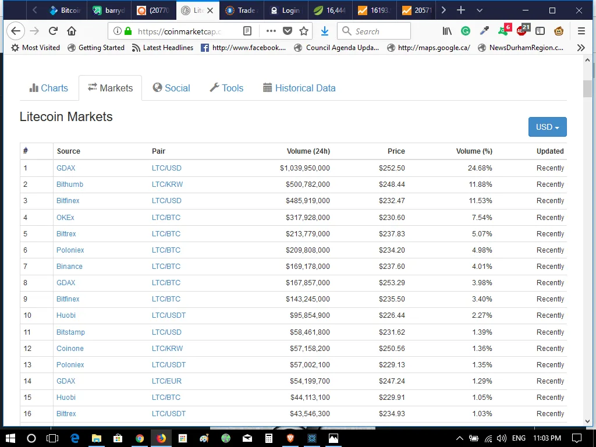Open Task View on the taskbar
This screenshot has width=596, height=447.
pyautogui.click(x=52, y=438)
